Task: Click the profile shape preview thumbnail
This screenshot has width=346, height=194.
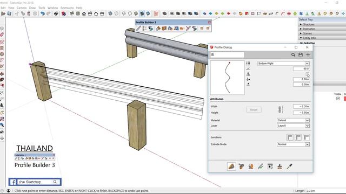Action: [227, 78]
